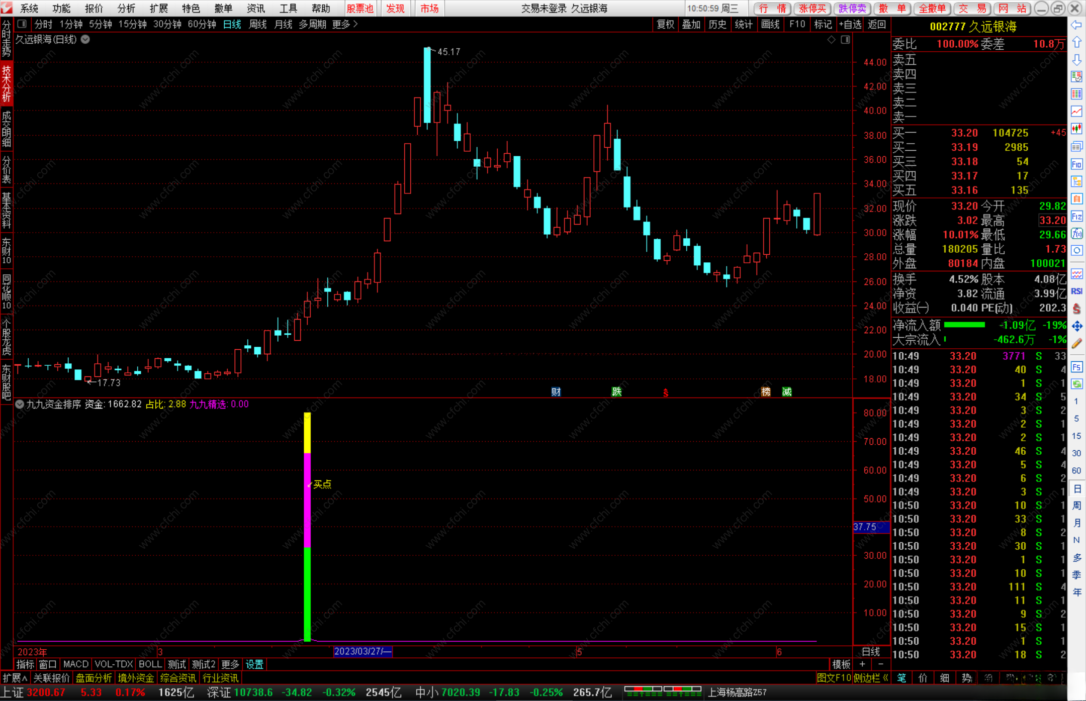Click the RSI indicator icon
This screenshot has width=1086, height=701.
coord(1076,291)
